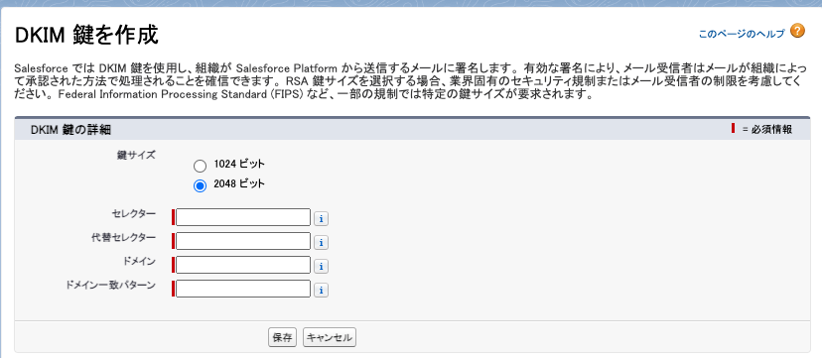
Task: Focus the ドメイン input field
Action: tap(243, 265)
